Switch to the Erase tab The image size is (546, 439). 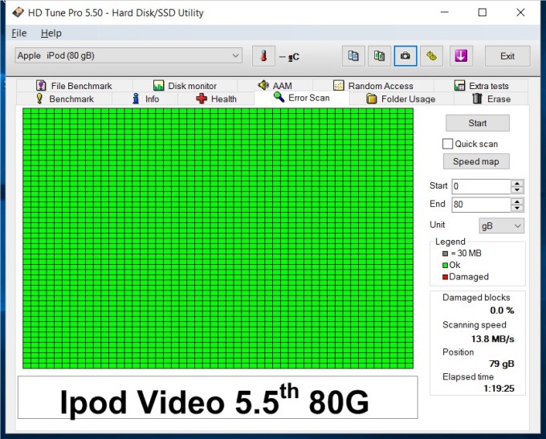pos(491,99)
